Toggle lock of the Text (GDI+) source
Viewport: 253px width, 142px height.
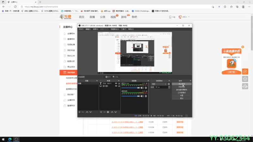click(119, 83)
